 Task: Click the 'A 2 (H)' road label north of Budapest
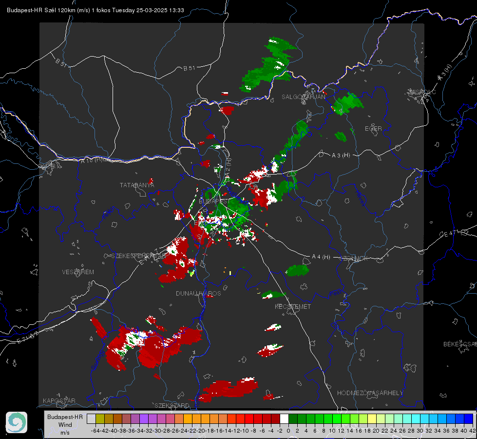228,167
